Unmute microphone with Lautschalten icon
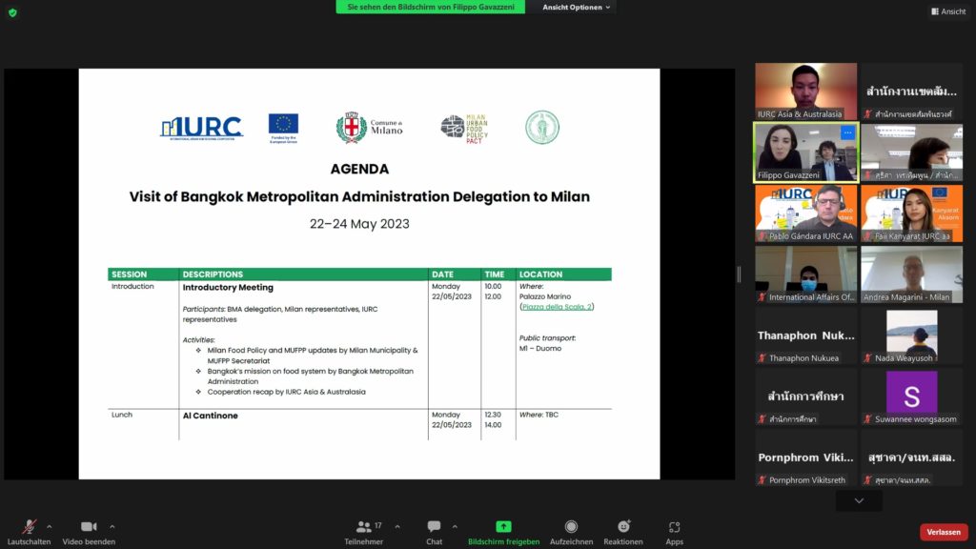The image size is (976, 549). (x=29, y=526)
